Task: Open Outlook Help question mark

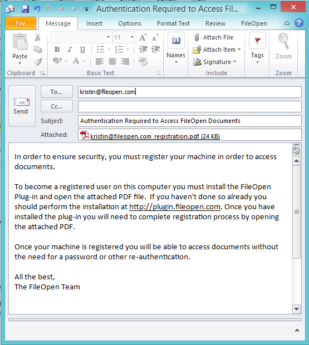Action: coord(299,23)
